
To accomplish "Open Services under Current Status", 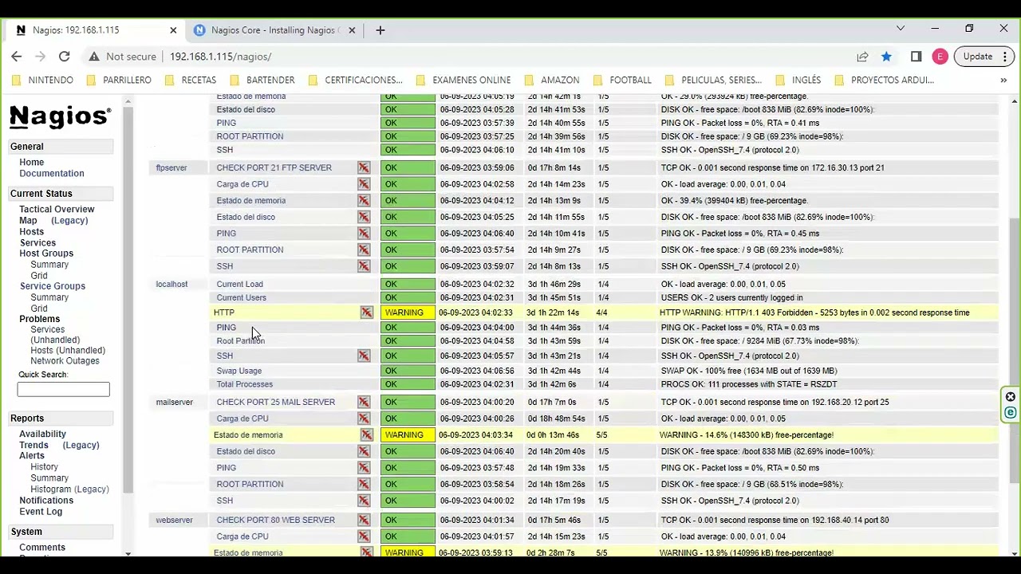I will (x=37, y=242).
